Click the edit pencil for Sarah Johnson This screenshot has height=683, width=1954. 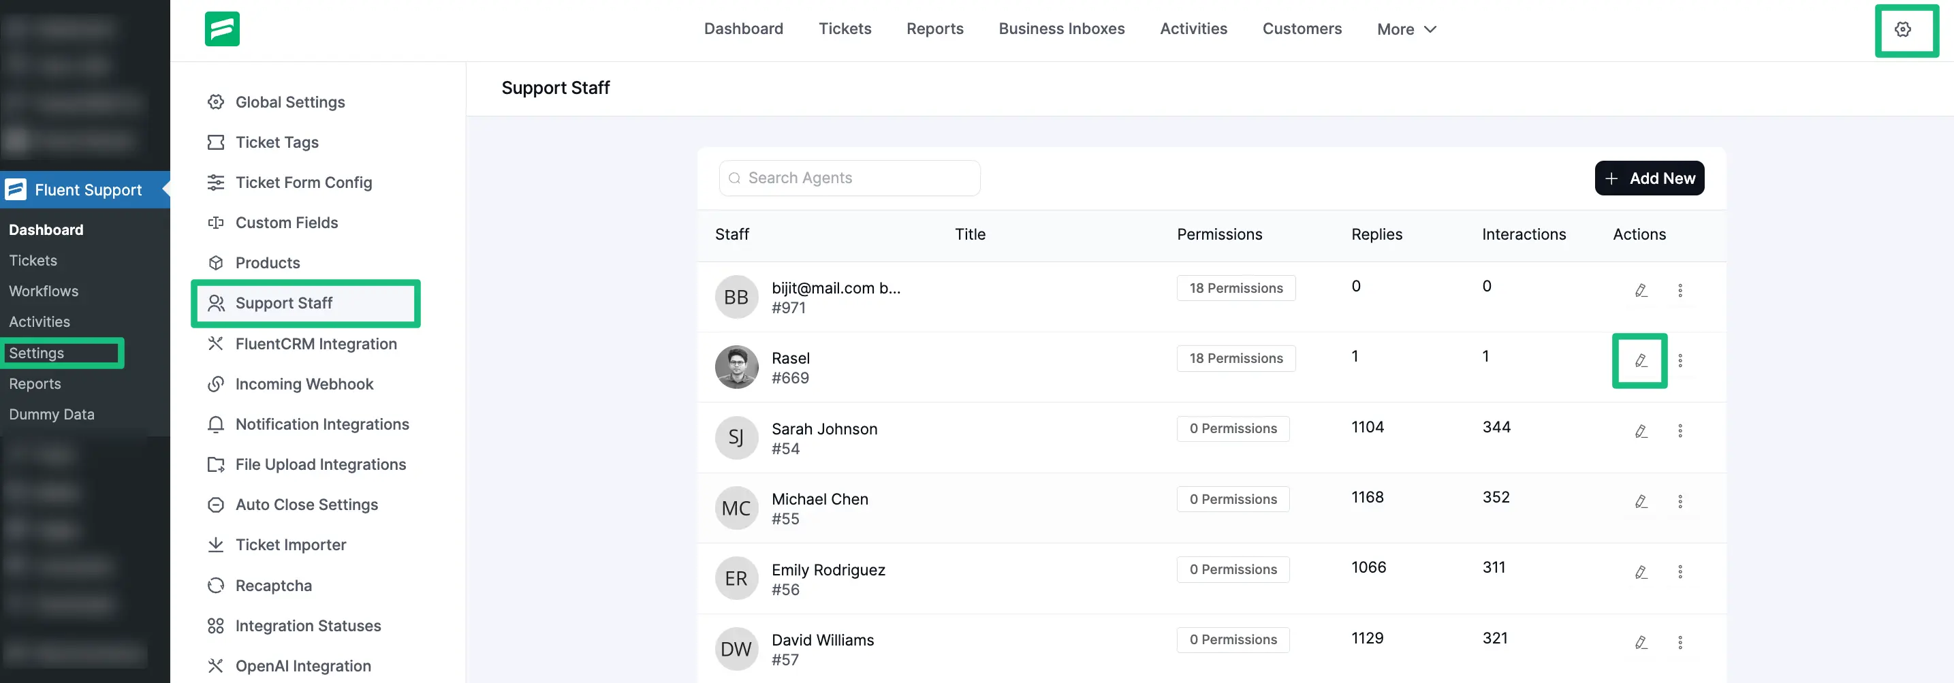tap(1640, 431)
